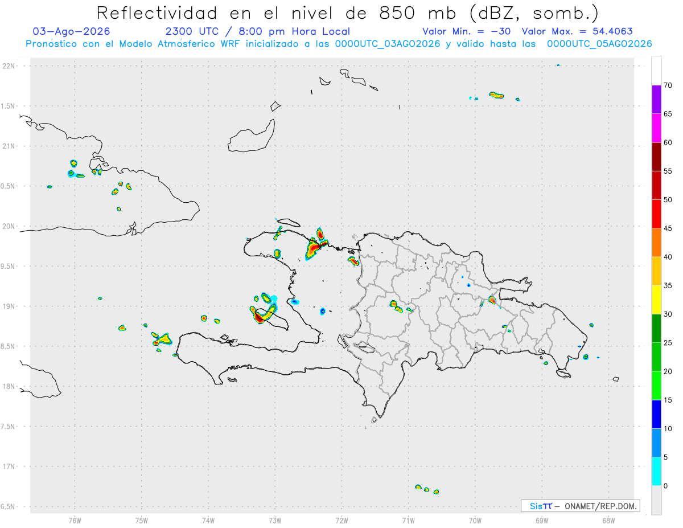Select the dark blue 10-15 dBZ colorbar segment
This screenshot has width=683, height=528.
tap(656, 414)
